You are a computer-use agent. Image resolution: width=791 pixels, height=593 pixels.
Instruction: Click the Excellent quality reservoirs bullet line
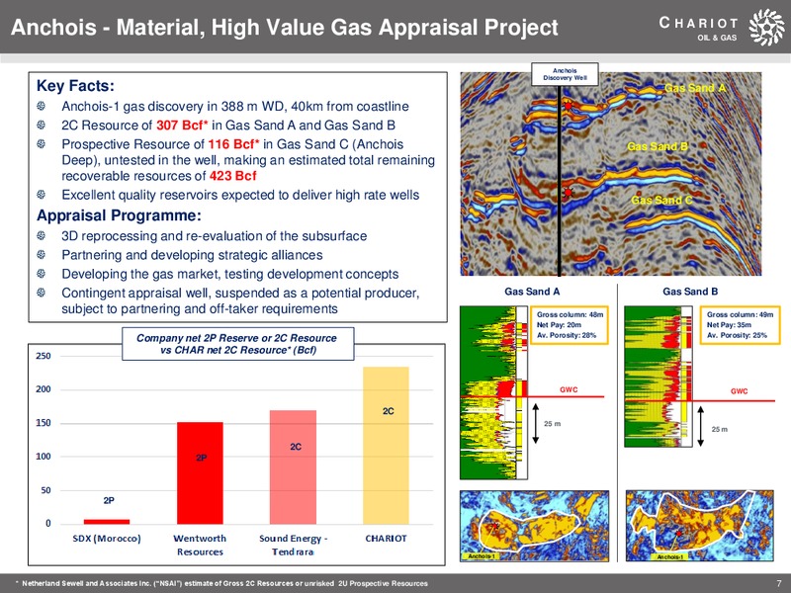(x=240, y=195)
